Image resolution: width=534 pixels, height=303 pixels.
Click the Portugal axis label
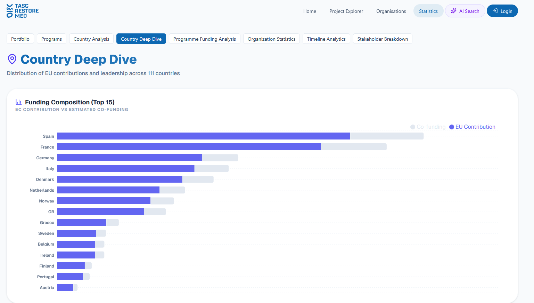coord(46,277)
